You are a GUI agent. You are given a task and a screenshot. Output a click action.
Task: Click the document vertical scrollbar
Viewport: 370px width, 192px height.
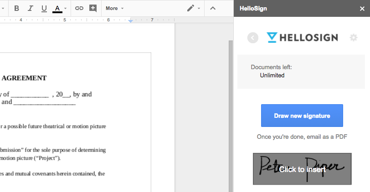pos(231,116)
